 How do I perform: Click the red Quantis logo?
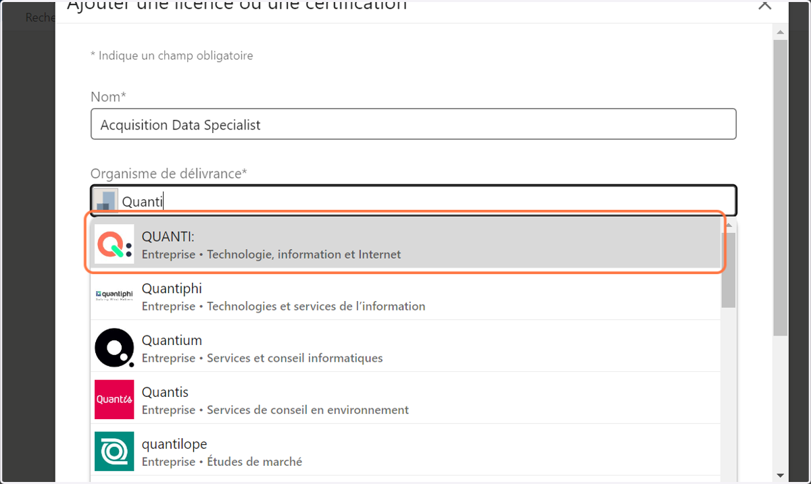point(114,399)
